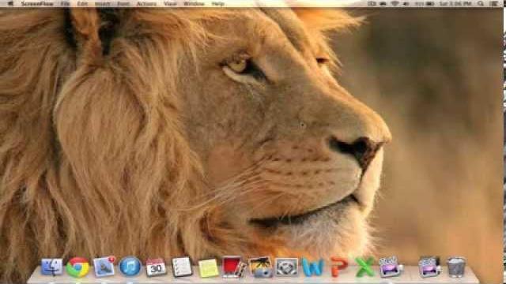Open Finder from the Dock

[51, 267]
